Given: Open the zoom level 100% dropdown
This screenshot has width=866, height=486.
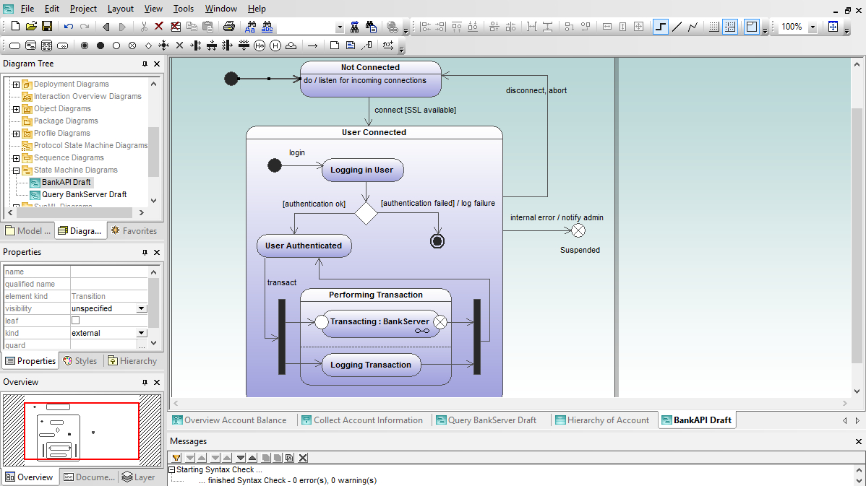Looking at the screenshot, I should click(x=813, y=27).
